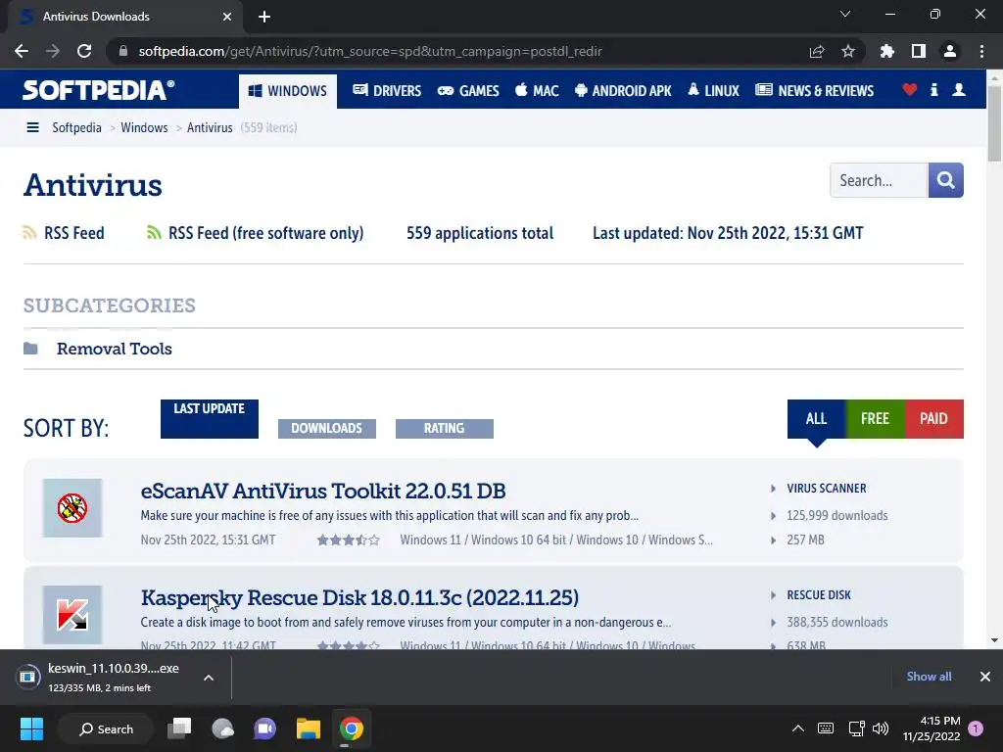Viewport: 1003px width, 752px height.
Task: Open the red heart favorites icon
Action: (x=910, y=89)
